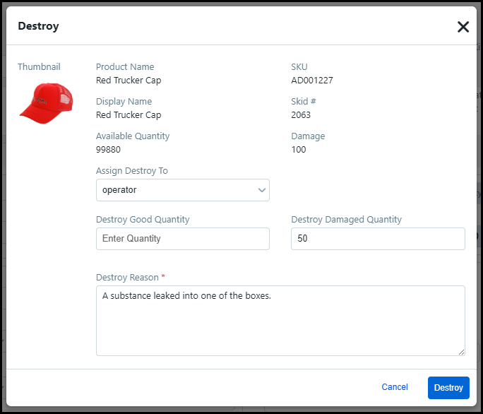Open the Assign Destroy To dropdown

click(182, 190)
